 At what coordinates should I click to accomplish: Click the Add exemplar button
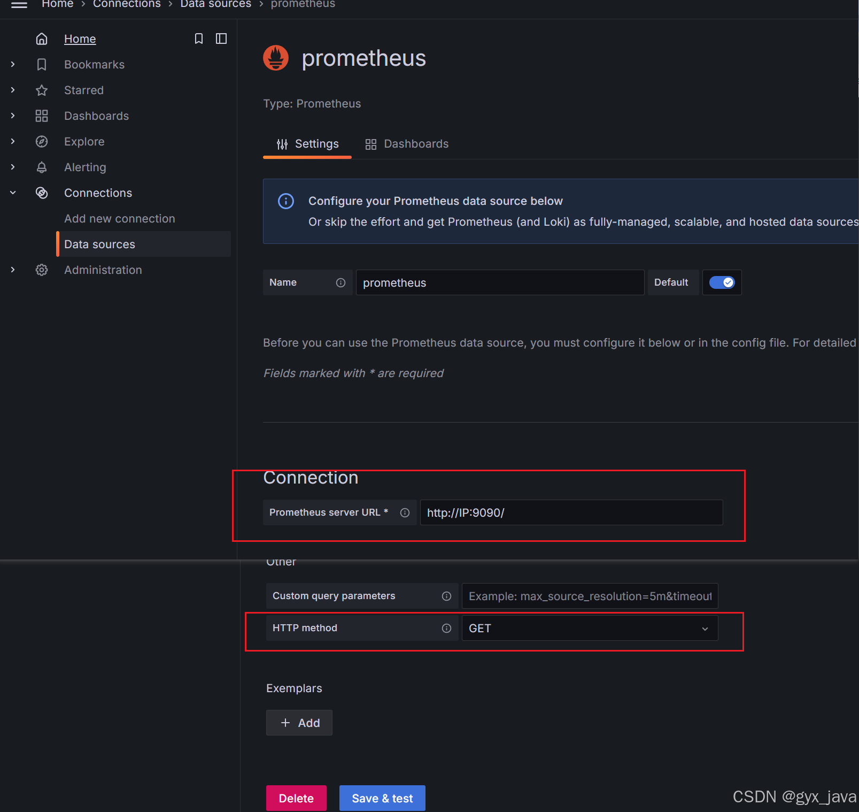tap(299, 723)
